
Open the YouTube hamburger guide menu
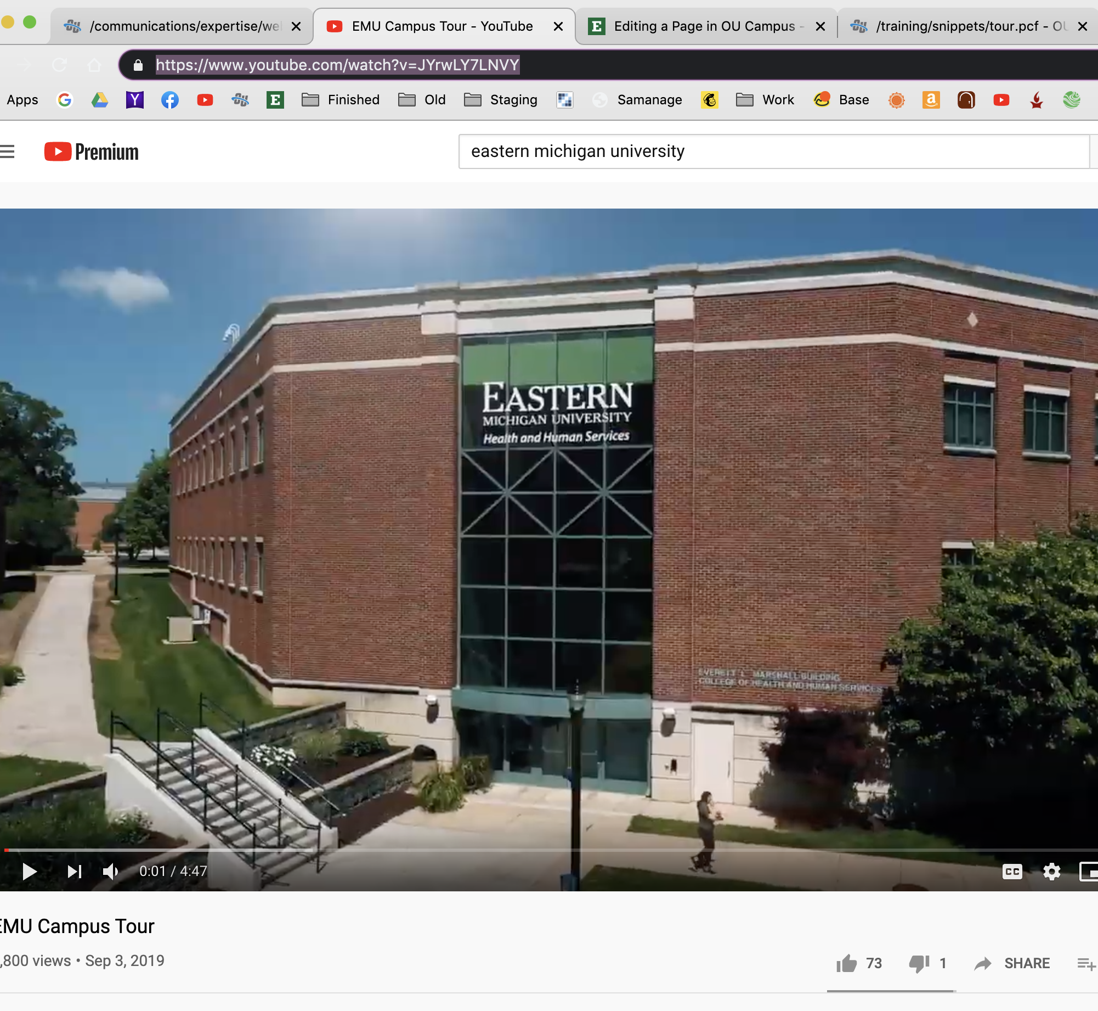click(x=7, y=151)
